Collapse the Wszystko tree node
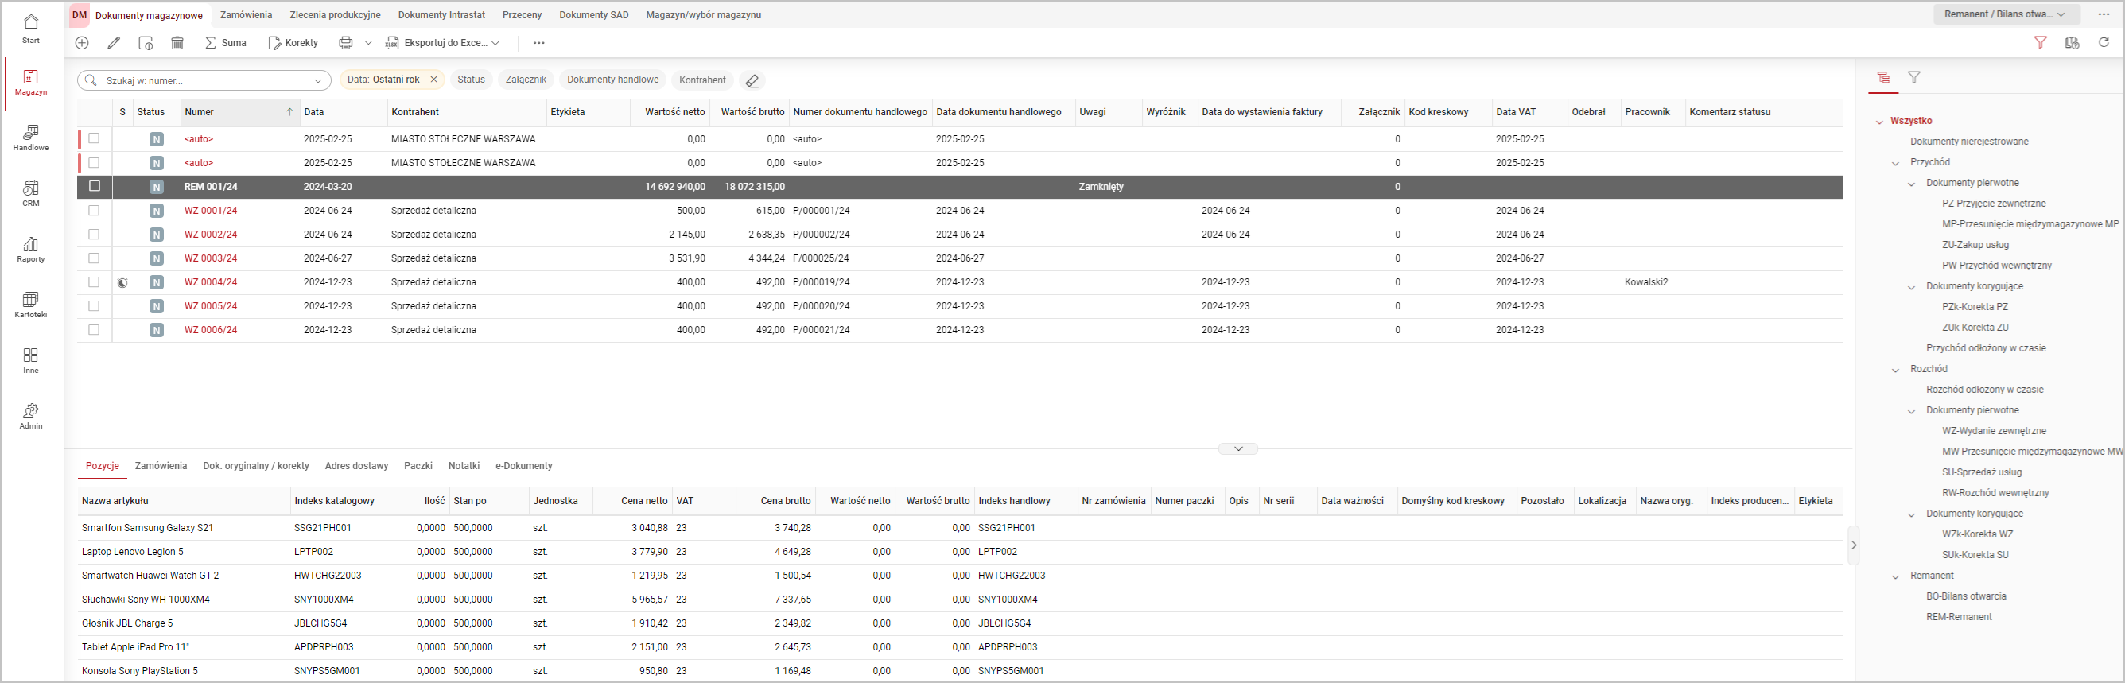The image size is (2125, 683). pos(1880,122)
